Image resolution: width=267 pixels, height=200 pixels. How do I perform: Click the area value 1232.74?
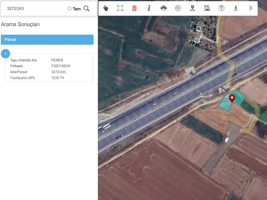[x=57, y=78]
